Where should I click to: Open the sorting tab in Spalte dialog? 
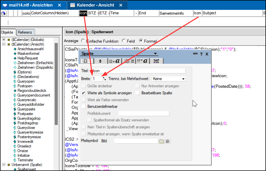click(x=100, y=61)
